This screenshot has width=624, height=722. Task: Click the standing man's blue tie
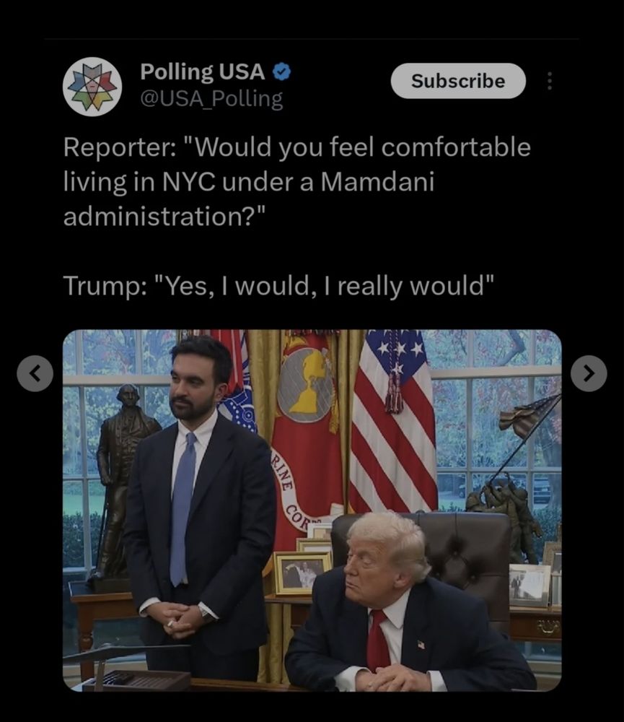point(183,509)
